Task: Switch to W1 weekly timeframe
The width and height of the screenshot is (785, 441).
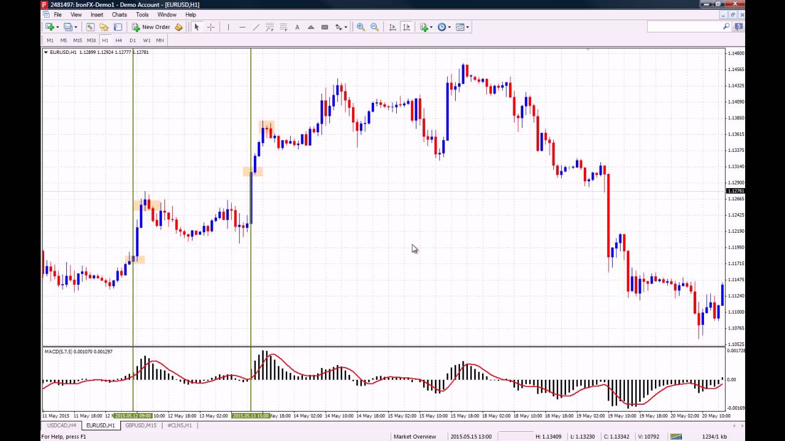Action: click(147, 40)
